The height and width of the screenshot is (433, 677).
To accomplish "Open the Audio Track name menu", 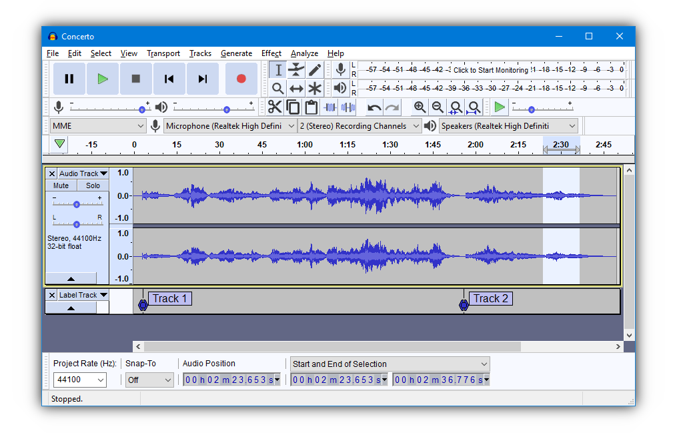I will pyautogui.click(x=81, y=173).
